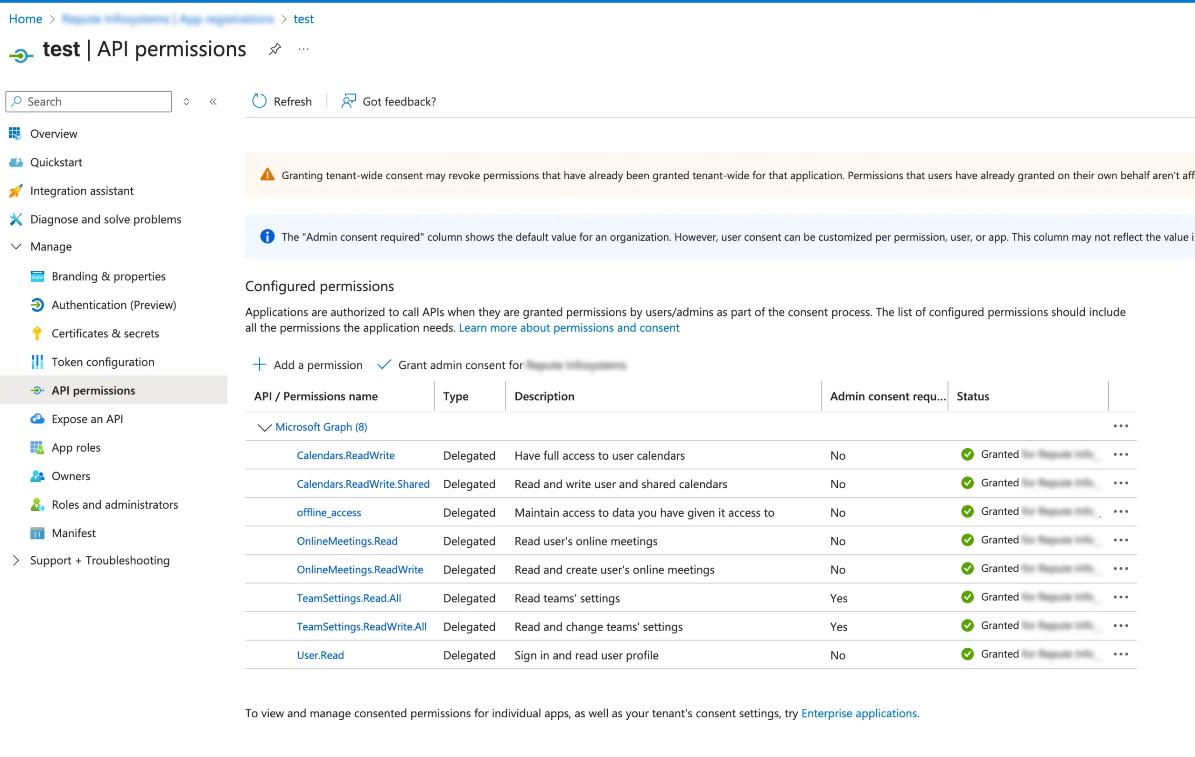Open the ellipsis menu for TeamSettings.ReadWrite.All row
Viewport: 1195px width, 757px height.
[x=1121, y=625]
